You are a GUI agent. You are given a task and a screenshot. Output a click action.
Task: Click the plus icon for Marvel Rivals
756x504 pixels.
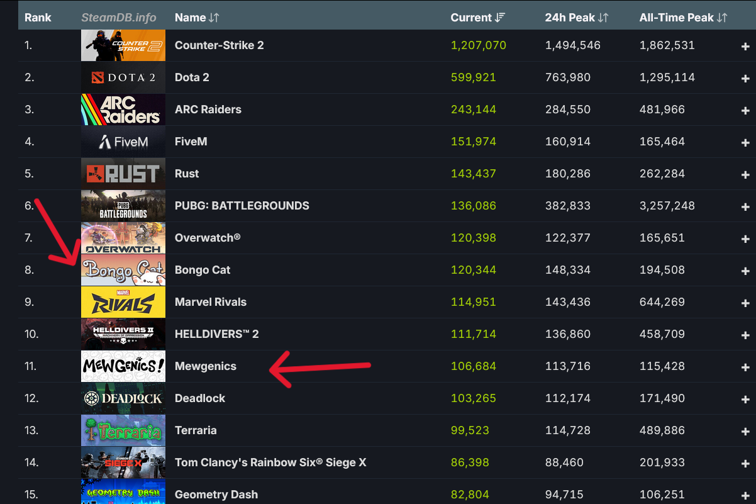[745, 303]
